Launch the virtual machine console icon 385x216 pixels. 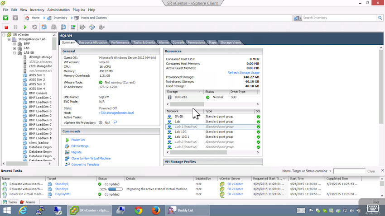click(x=73, y=27)
